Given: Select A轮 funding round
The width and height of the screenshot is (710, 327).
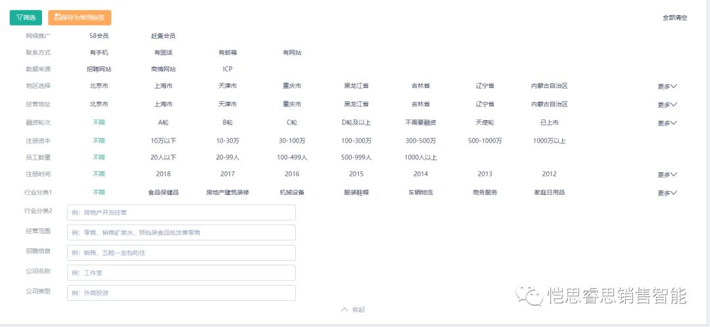Looking at the screenshot, I should [x=164, y=123].
